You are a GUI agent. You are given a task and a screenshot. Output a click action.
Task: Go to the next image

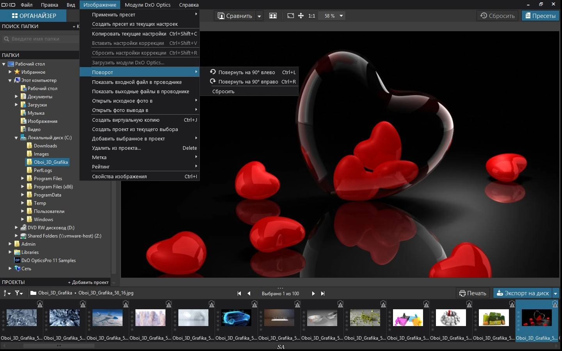coord(313,294)
